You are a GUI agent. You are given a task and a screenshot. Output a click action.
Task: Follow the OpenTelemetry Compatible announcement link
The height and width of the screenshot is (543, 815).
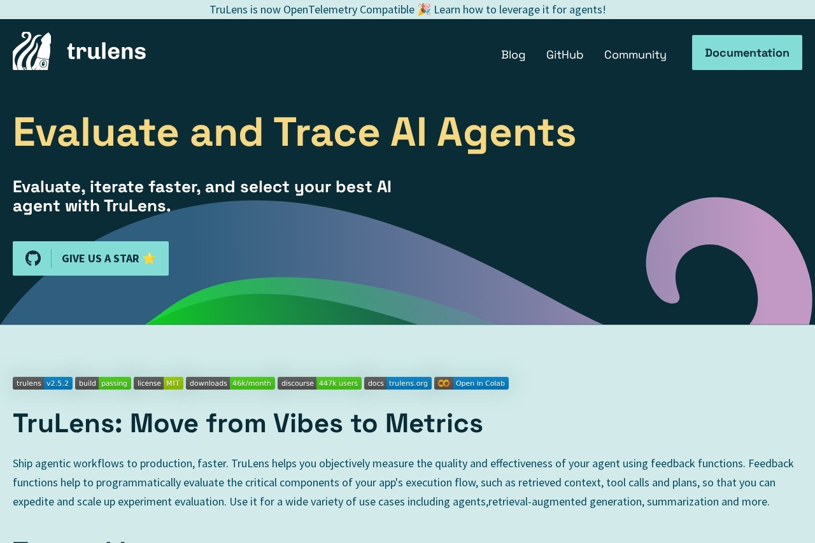pyautogui.click(x=407, y=10)
